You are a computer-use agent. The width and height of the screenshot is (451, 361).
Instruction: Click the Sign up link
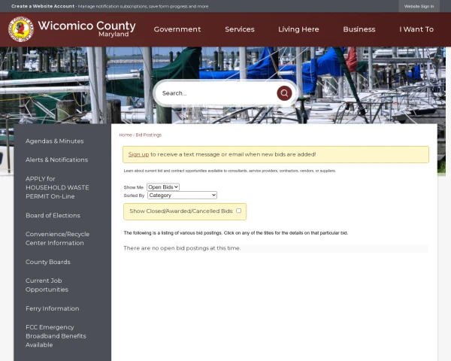click(x=138, y=154)
